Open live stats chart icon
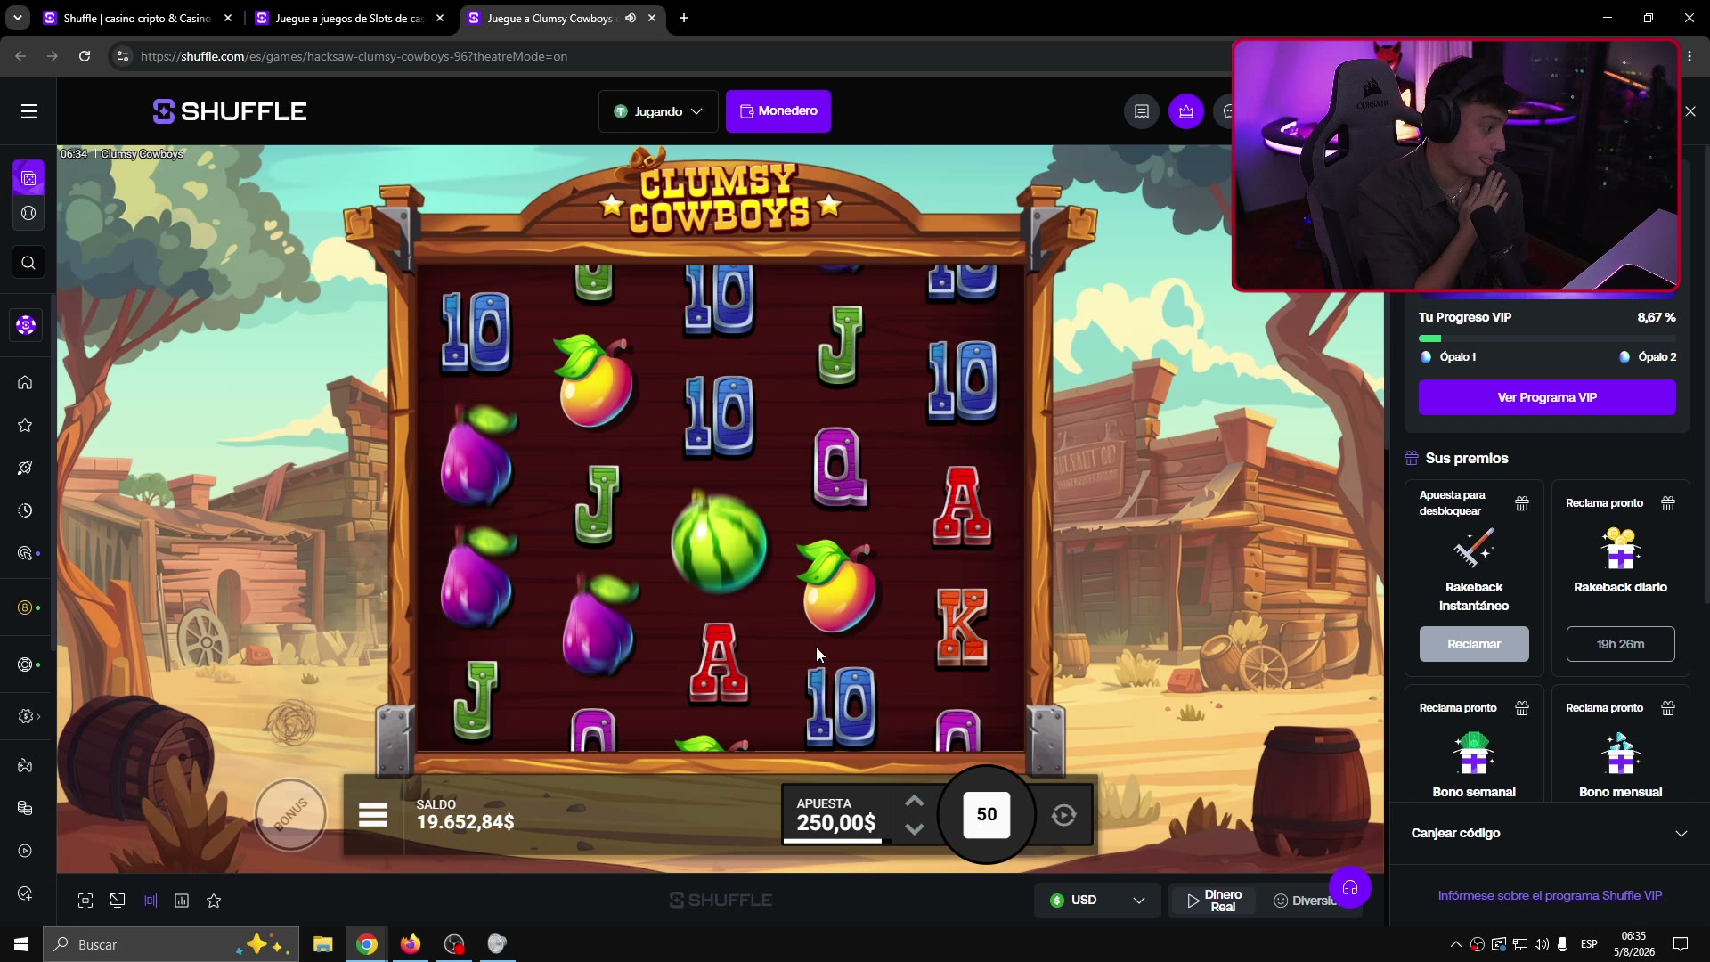Viewport: 1710px width, 962px height. [182, 901]
